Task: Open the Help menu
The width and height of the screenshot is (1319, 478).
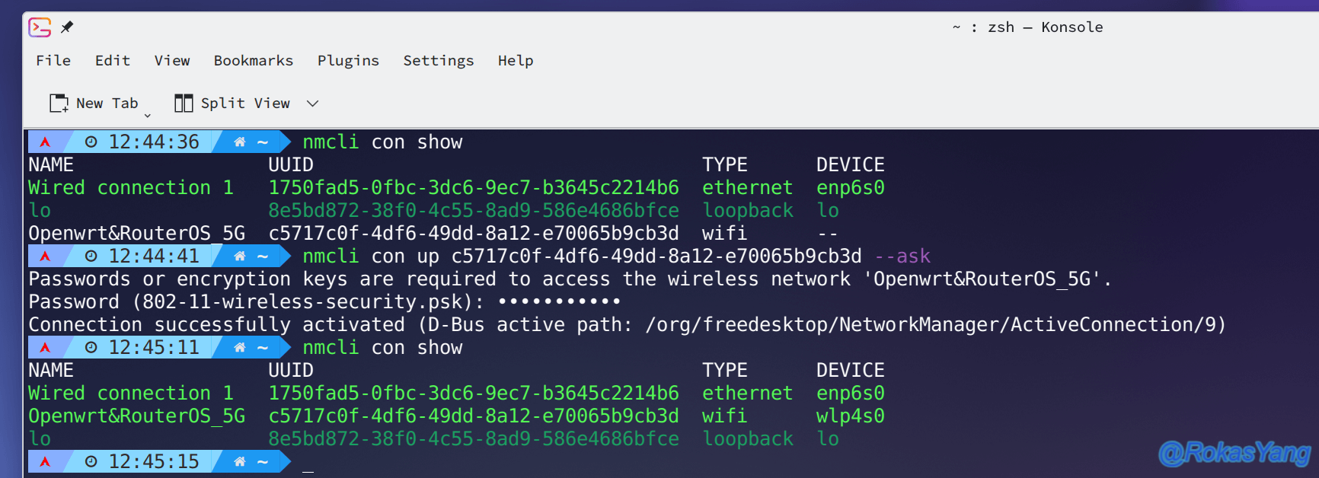Action: (x=516, y=60)
